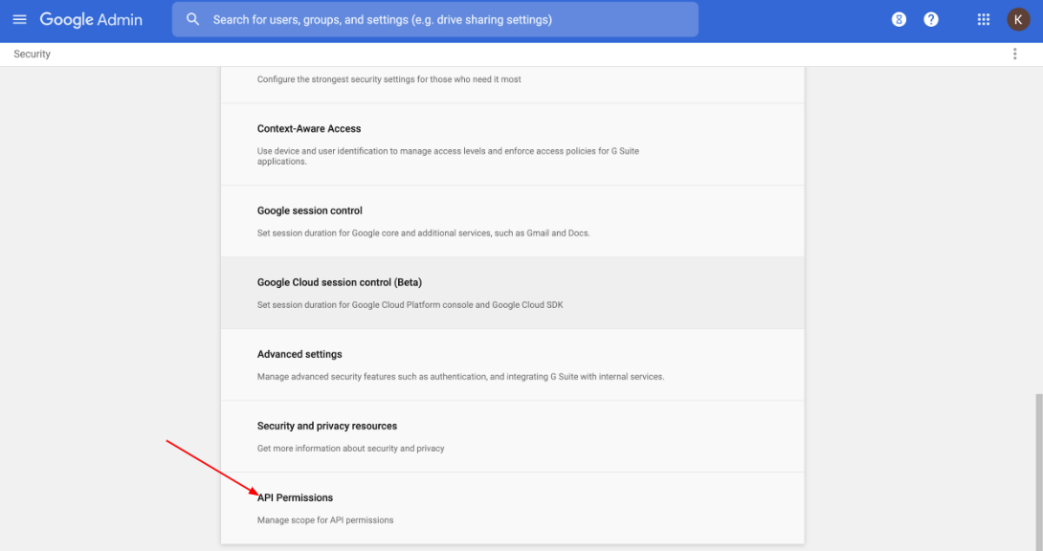Click the Google Admin logo
Viewport: 1043px width, 551px height.
click(x=91, y=19)
